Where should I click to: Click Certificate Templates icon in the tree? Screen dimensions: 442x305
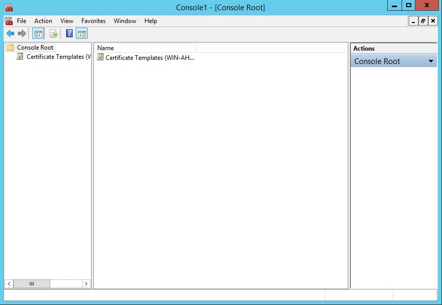(x=20, y=57)
